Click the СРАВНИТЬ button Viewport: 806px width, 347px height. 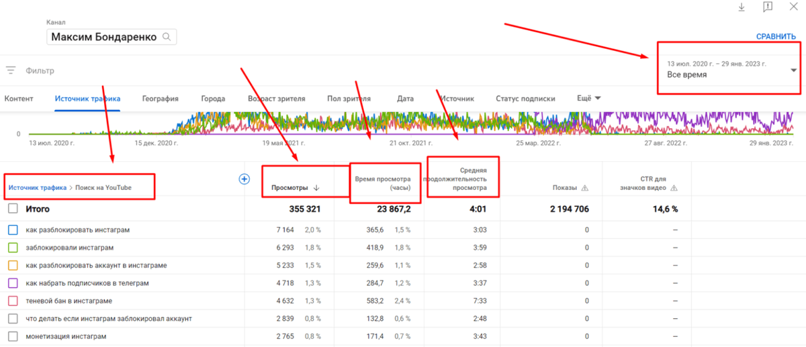pyautogui.click(x=776, y=37)
